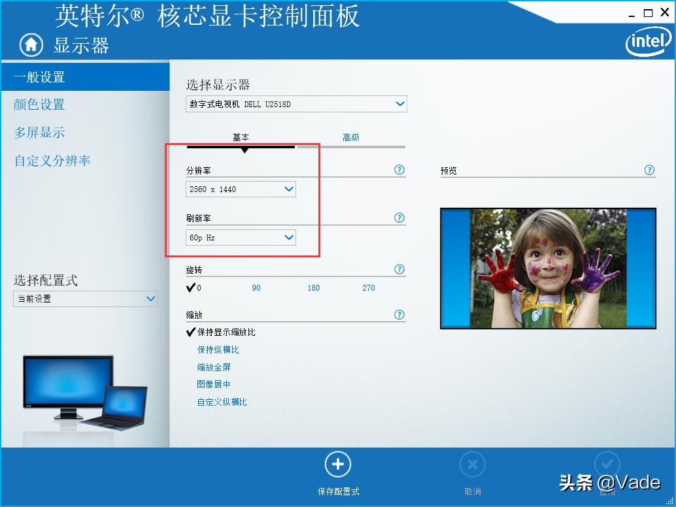
Task: Select the 缩放全屏 scaling option
Action: pyautogui.click(x=214, y=367)
